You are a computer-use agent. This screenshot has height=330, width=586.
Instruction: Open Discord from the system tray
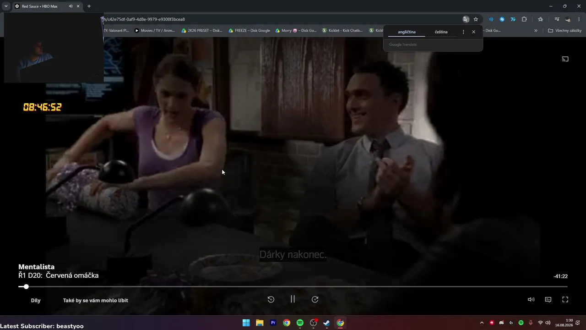[501, 323]
